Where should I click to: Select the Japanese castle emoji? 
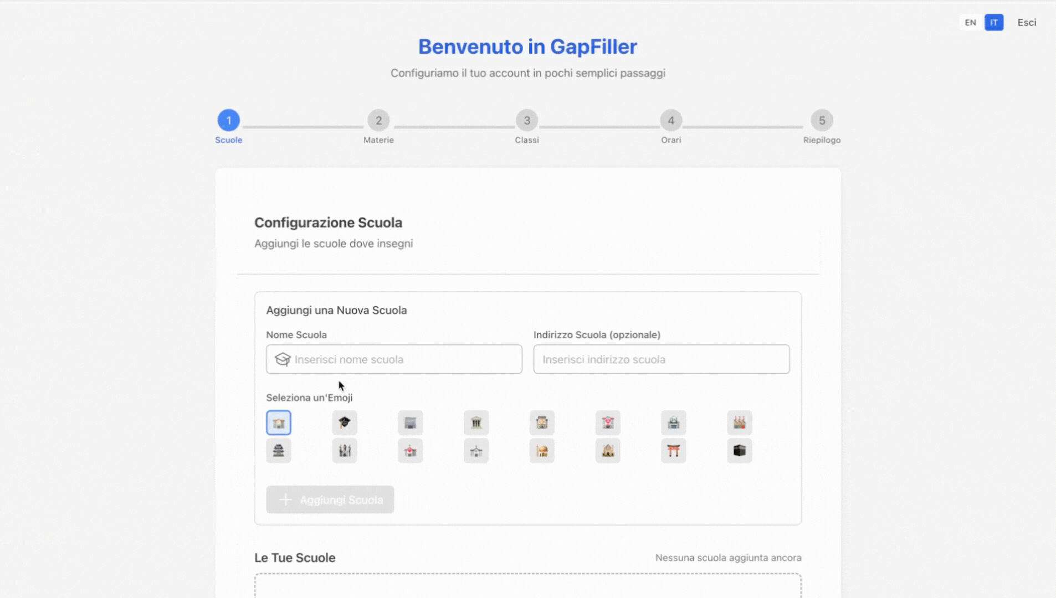pyautogui.click(x=279, y=451)
